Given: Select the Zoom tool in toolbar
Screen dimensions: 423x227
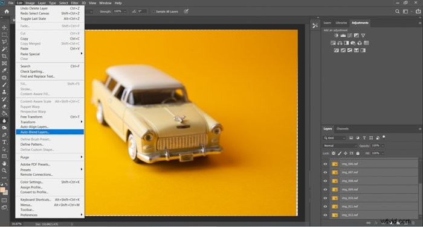Looking at the screenshot, I should (x=4, y=170).
